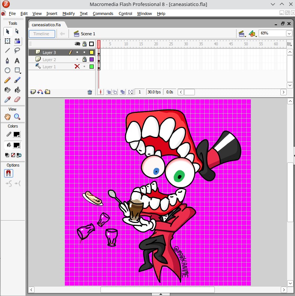This screenshot has width=295, height=296.
Task: Open the fill color picker dropdown
Action: (x=17, y=145)
